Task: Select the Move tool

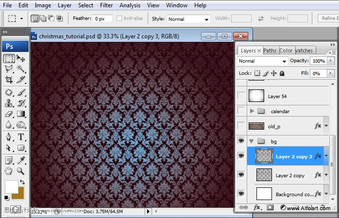Action: tap(21, 59)
